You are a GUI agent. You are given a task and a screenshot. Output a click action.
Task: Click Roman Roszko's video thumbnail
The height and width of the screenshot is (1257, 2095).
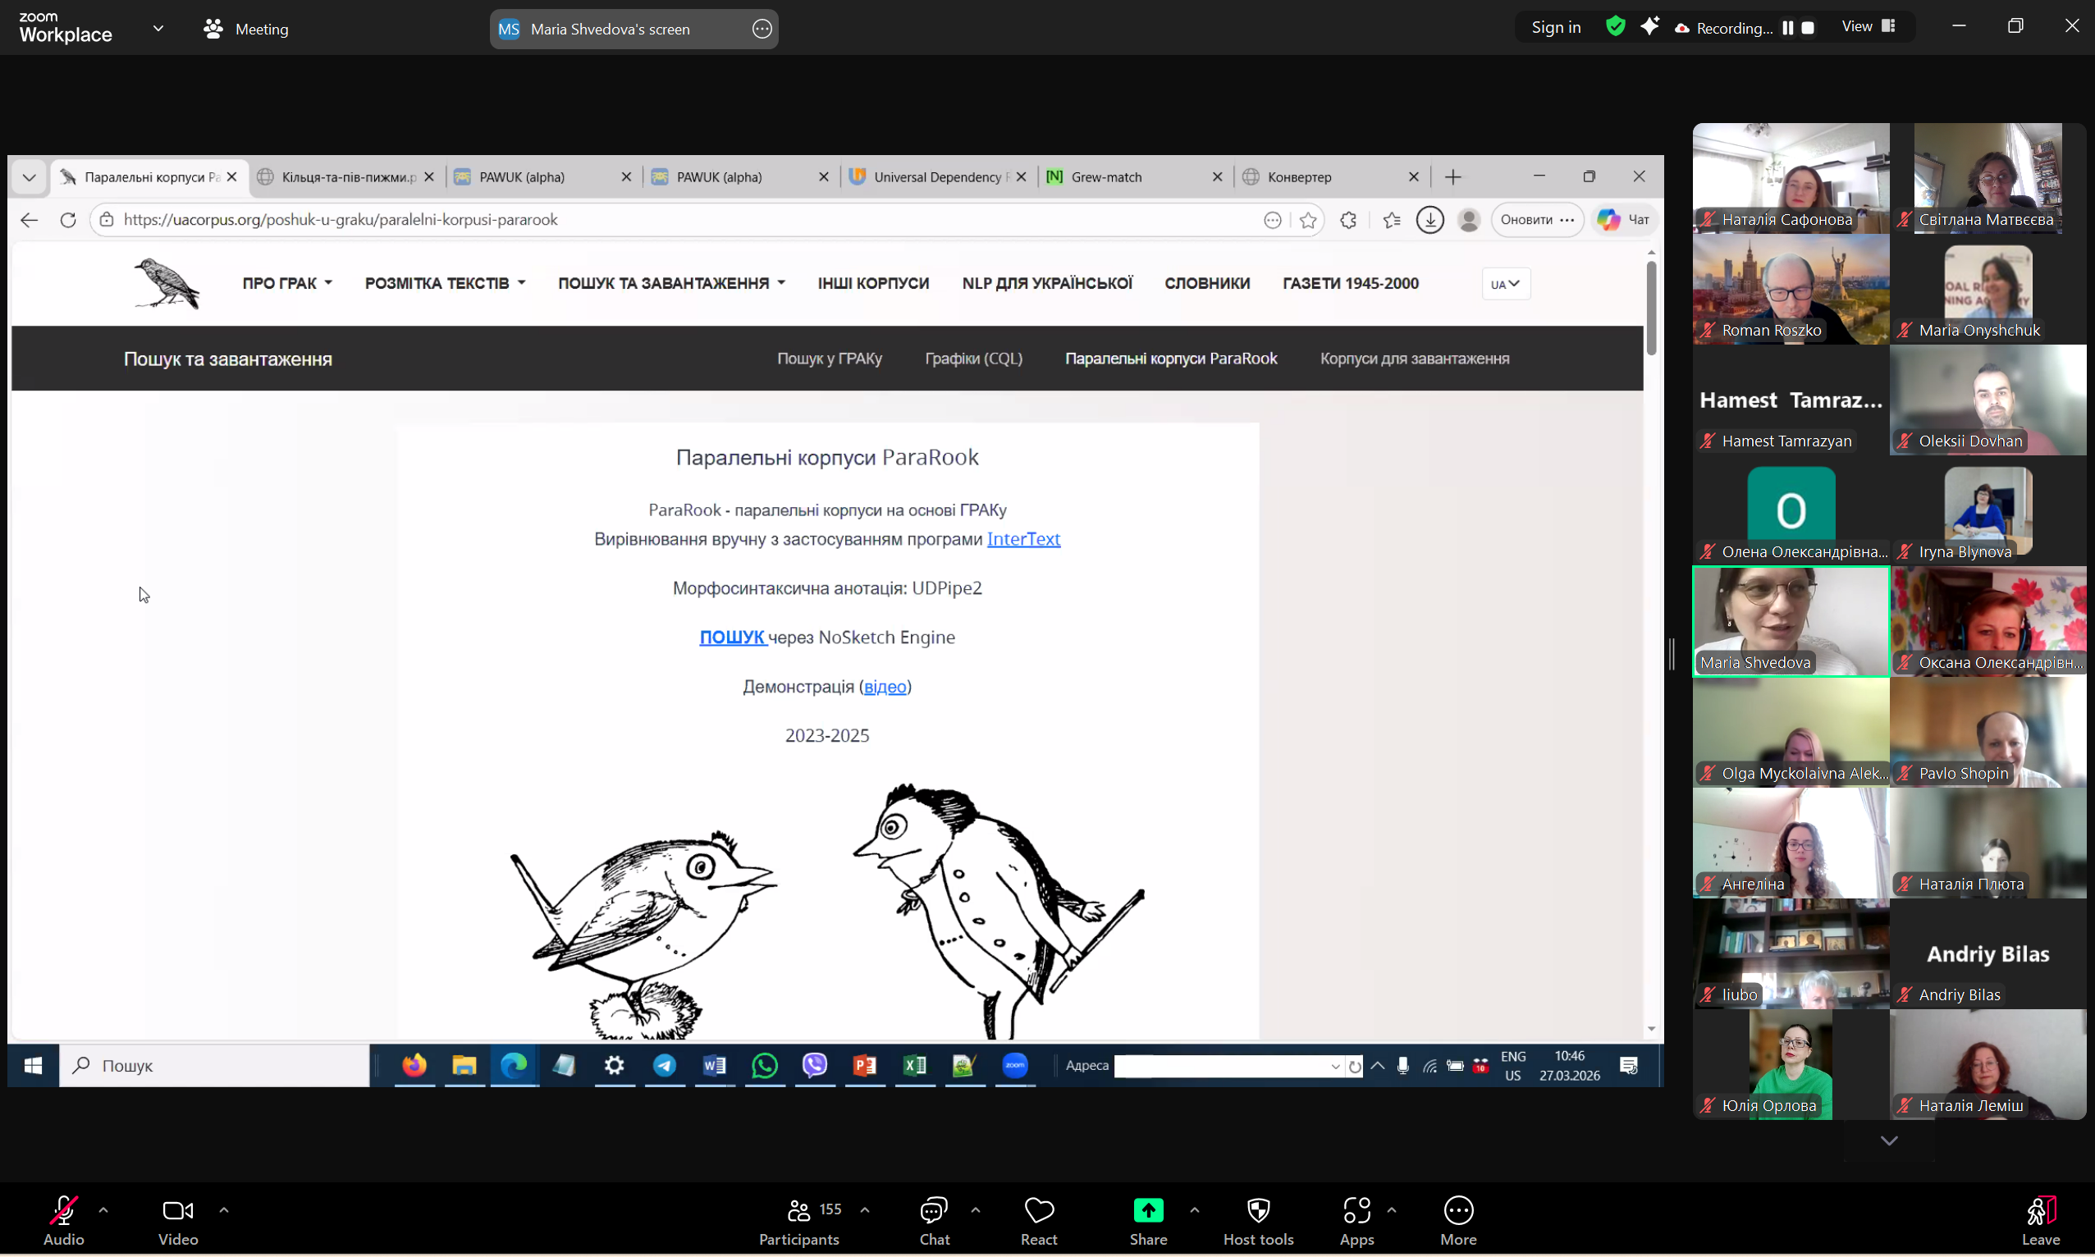[x=1790, y=289]
